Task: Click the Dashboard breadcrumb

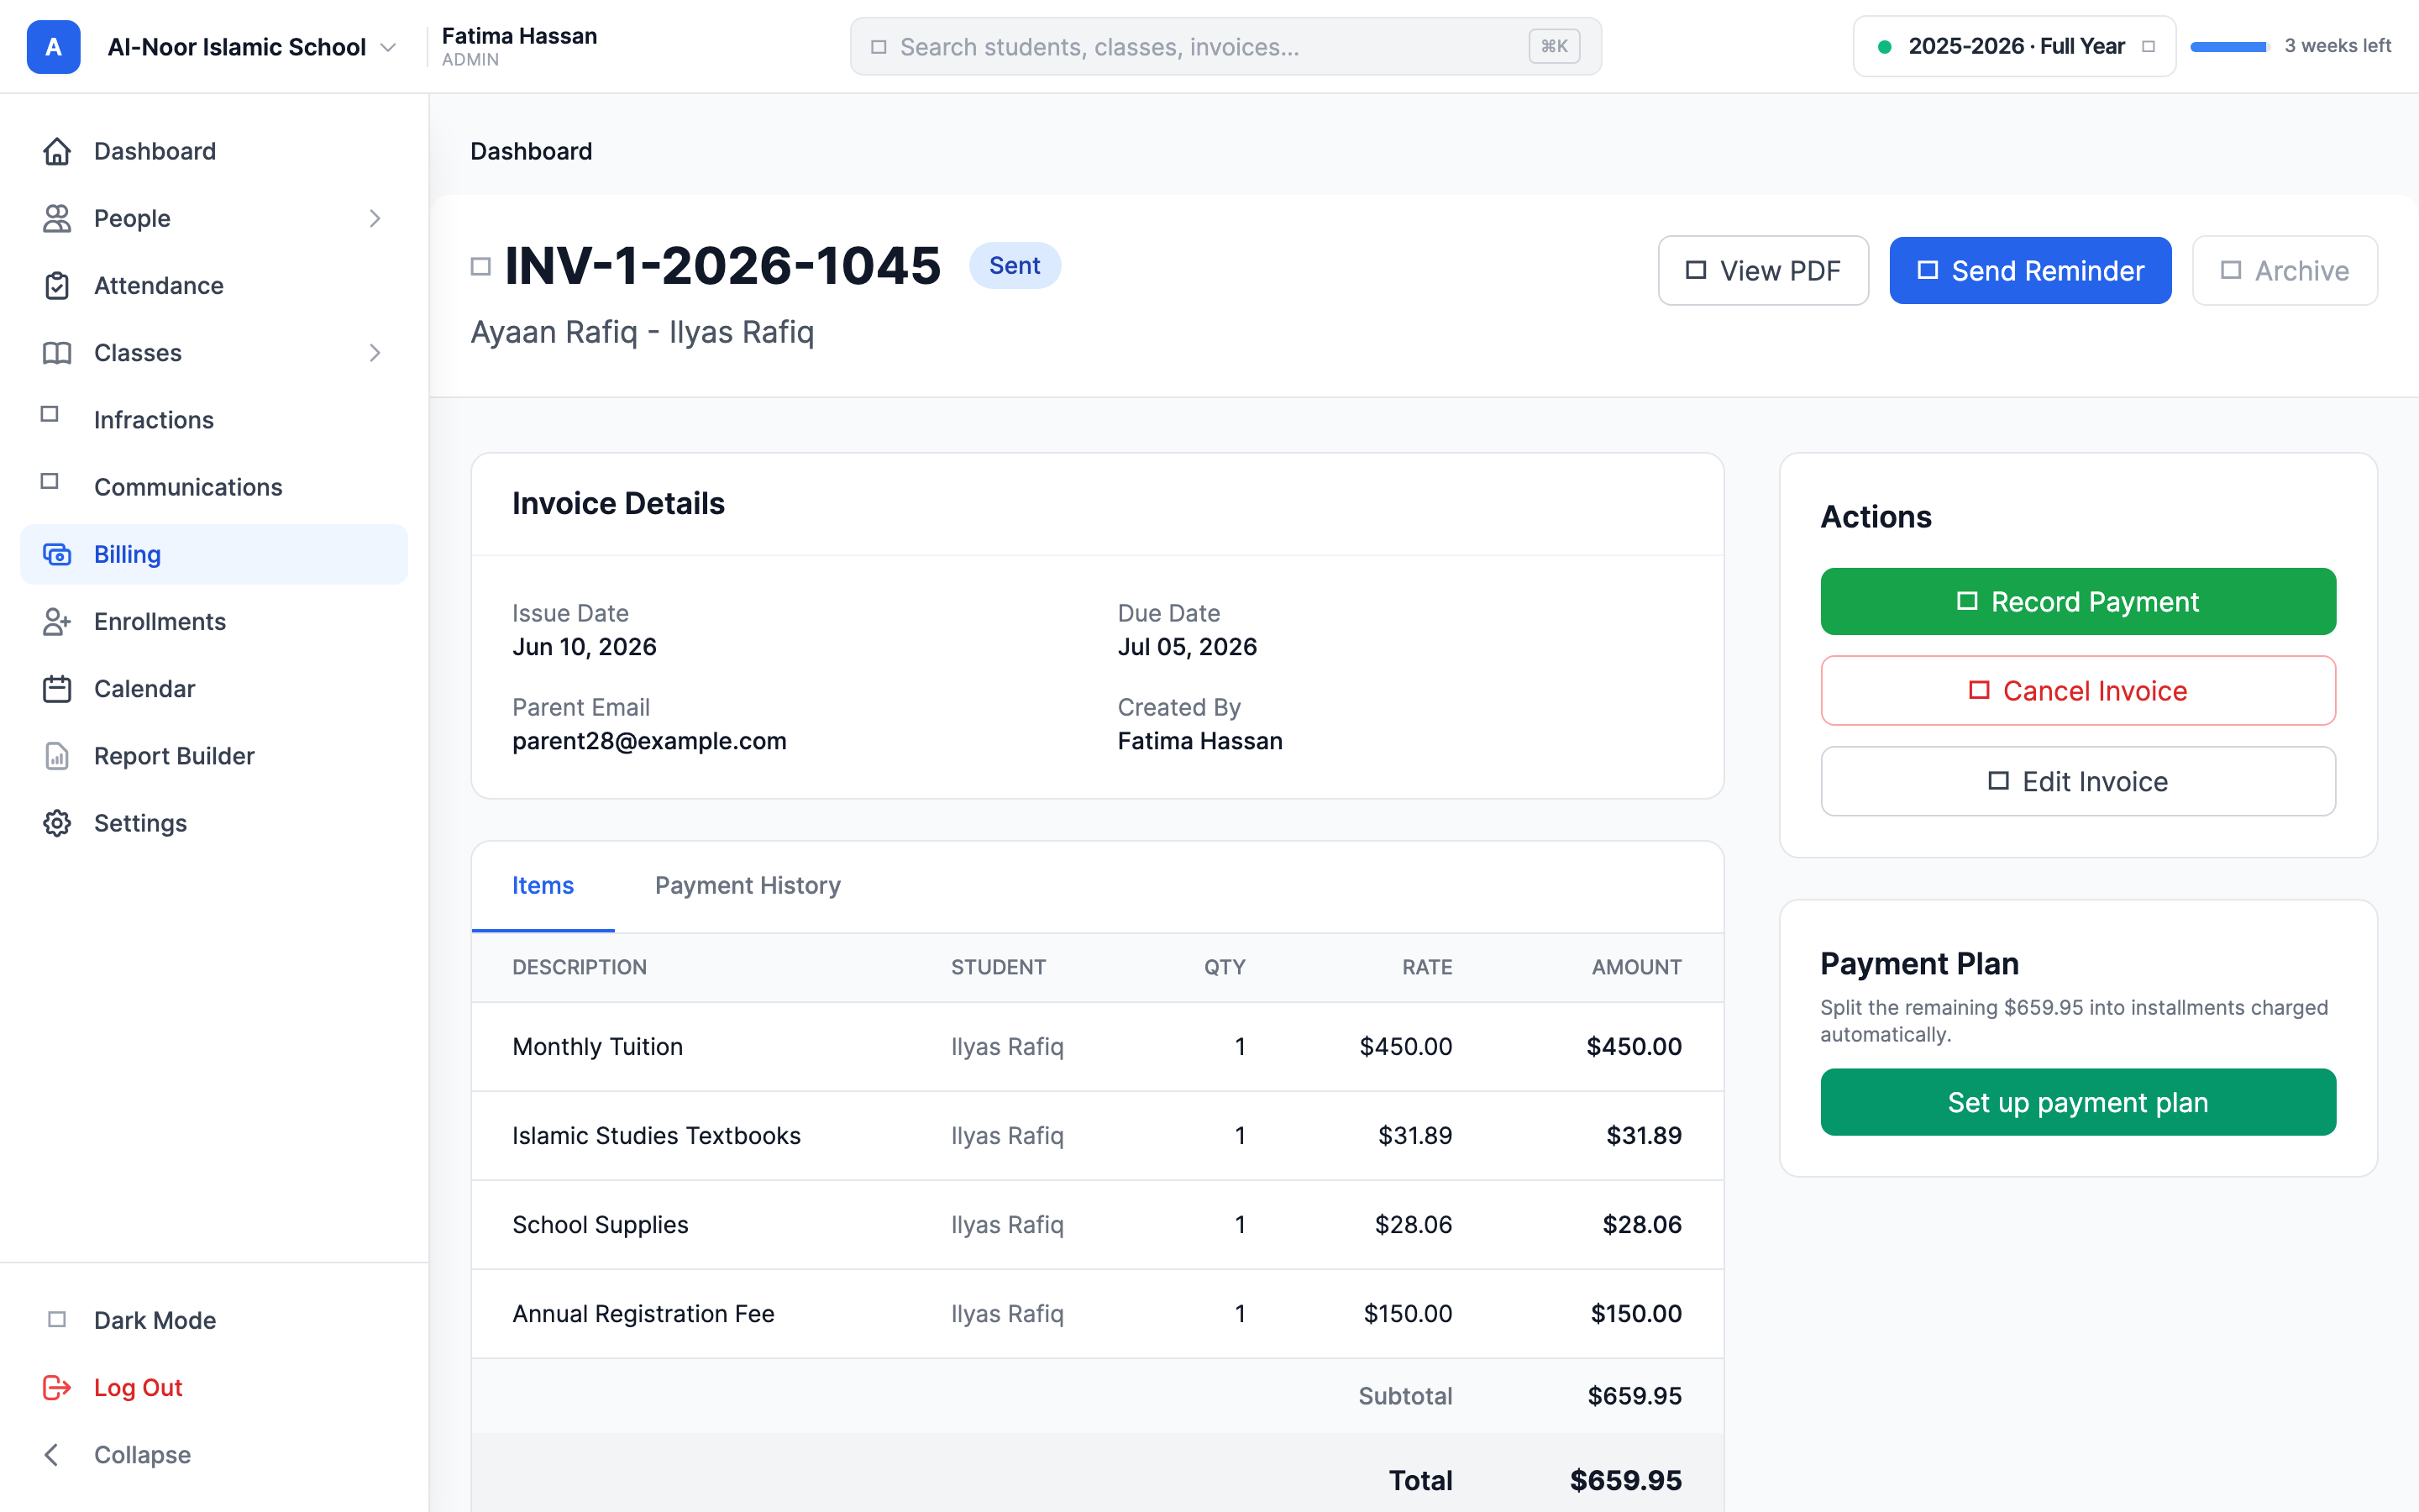Action: point(531,151)
